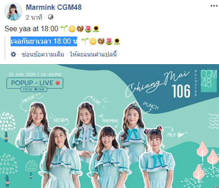Open the Chiang Mai 106 event poster image
This screenshot has width=219, height=188.
tap(109, 126)
